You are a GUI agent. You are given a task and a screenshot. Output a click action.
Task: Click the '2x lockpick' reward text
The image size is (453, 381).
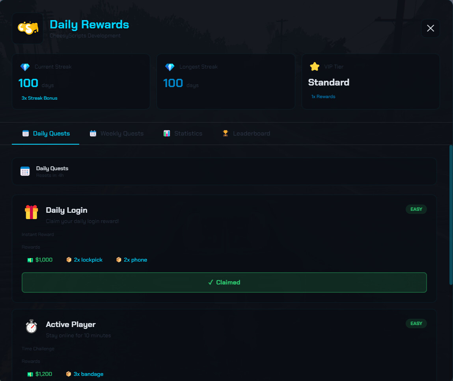coord(88,260)
